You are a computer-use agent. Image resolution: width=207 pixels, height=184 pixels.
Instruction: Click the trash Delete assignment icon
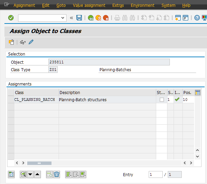pyautogui.click(x=57, y=174)
